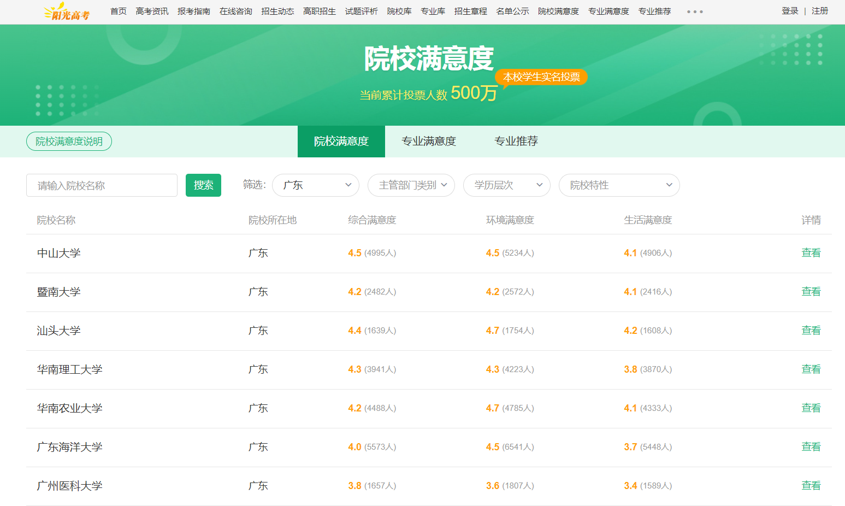Click the 本校学生实名投票 orange badge
The image size is (845, 506).
point(541,77)
